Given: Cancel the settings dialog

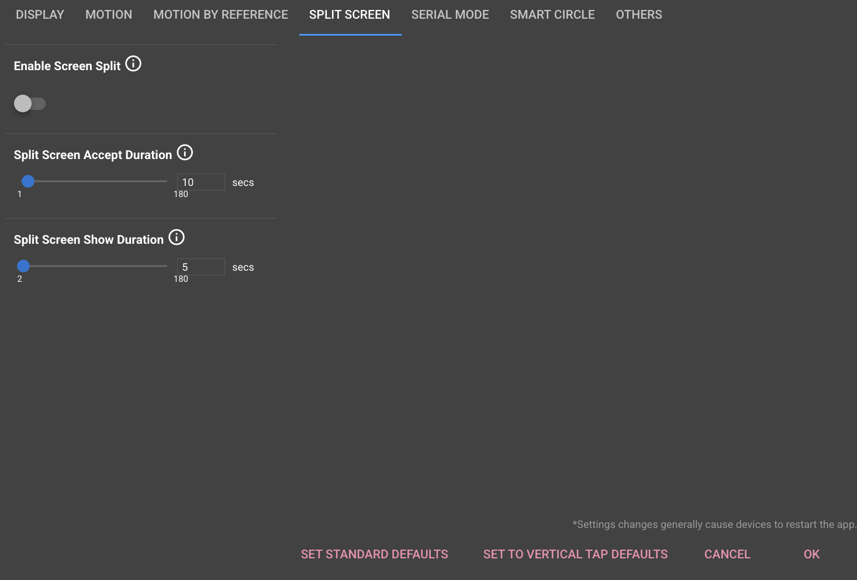Looking at the screenshot, I should pos(727,554).
